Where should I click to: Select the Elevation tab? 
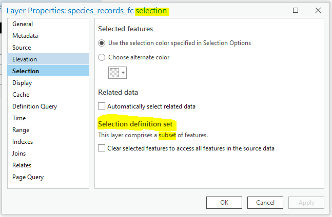25,59
